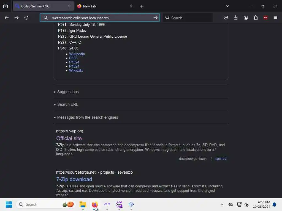Screen dimensions: 282x211
Task: Click the Windows taskbar Search box
Action: [x=46, y=204]
